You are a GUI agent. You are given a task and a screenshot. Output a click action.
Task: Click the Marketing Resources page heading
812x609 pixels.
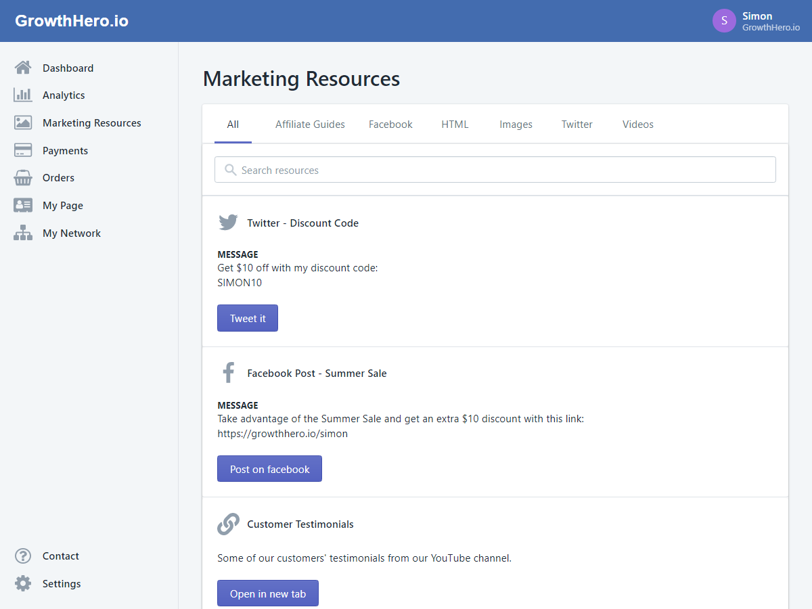[x=302, y=79]
